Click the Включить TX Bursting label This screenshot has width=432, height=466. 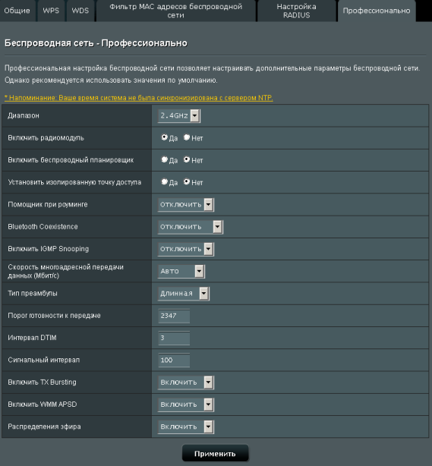(x=42, y=383)
